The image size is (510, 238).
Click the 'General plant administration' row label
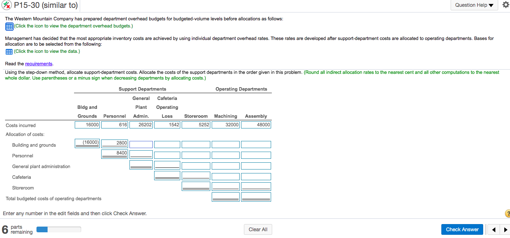click(x=41, y=166)
